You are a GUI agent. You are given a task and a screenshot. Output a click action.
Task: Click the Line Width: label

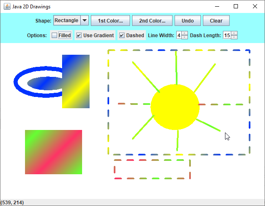tap(161, 35)
